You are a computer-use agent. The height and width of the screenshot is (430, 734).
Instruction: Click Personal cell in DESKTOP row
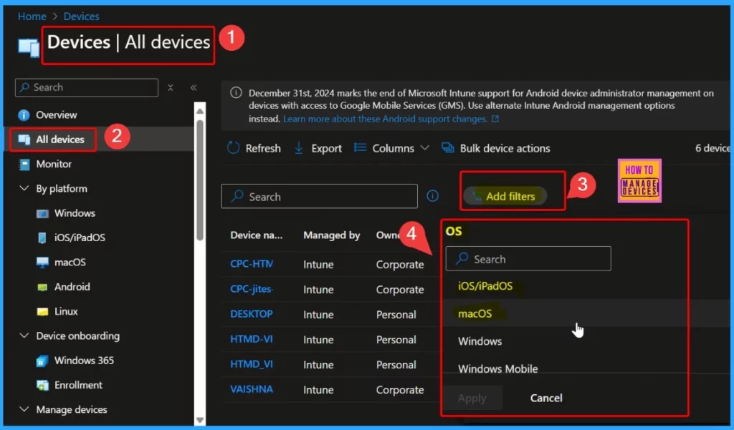[396, 315]
